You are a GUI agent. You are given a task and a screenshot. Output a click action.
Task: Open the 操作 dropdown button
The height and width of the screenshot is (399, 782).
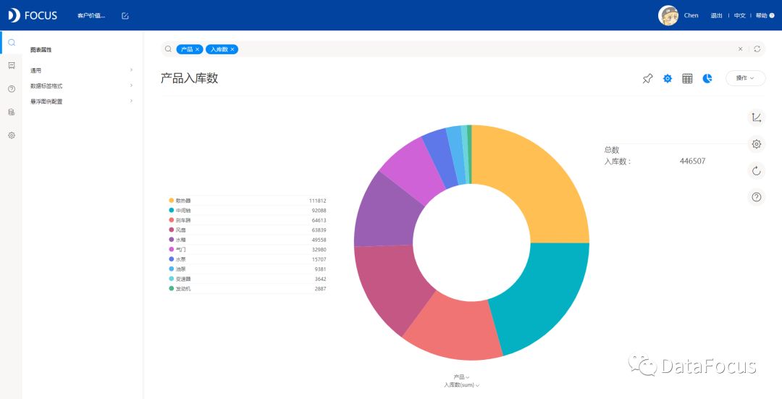(x=746, y=77)
